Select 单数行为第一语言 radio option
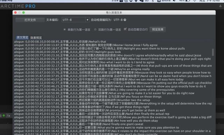Viewport: 224px width, 135px height. [x=77, y=30]
